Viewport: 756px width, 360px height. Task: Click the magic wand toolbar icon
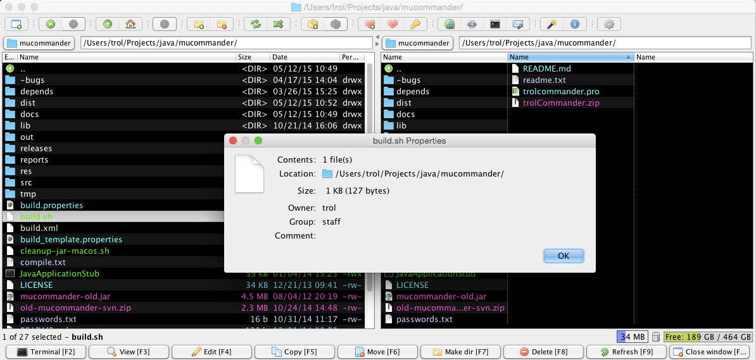pyautogui.click(x=551, y=23)
